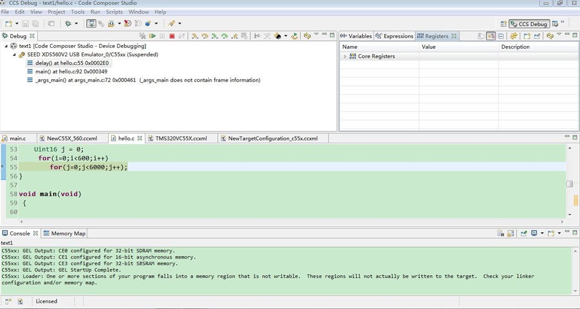Open the Registers view menu triangle

coord(559,34)
